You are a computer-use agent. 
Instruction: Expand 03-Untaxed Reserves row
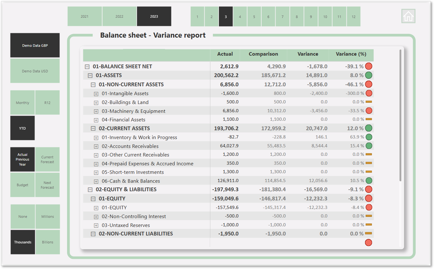(x=96, y=225)
